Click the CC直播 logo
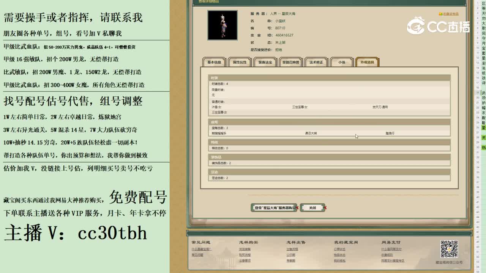 439,26
